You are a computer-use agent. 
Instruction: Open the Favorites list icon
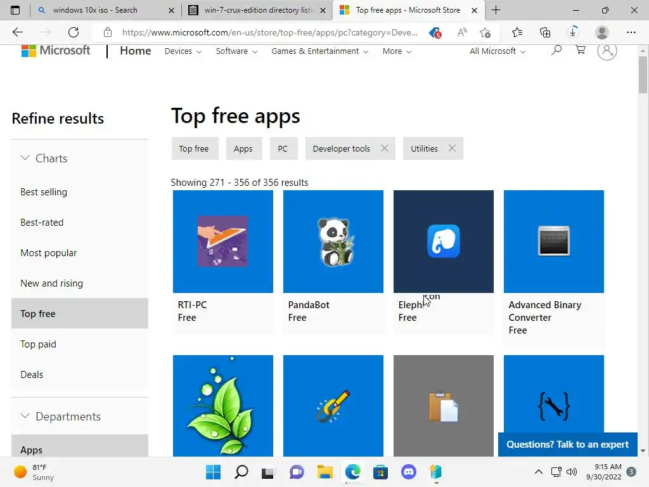coord(517,32)
